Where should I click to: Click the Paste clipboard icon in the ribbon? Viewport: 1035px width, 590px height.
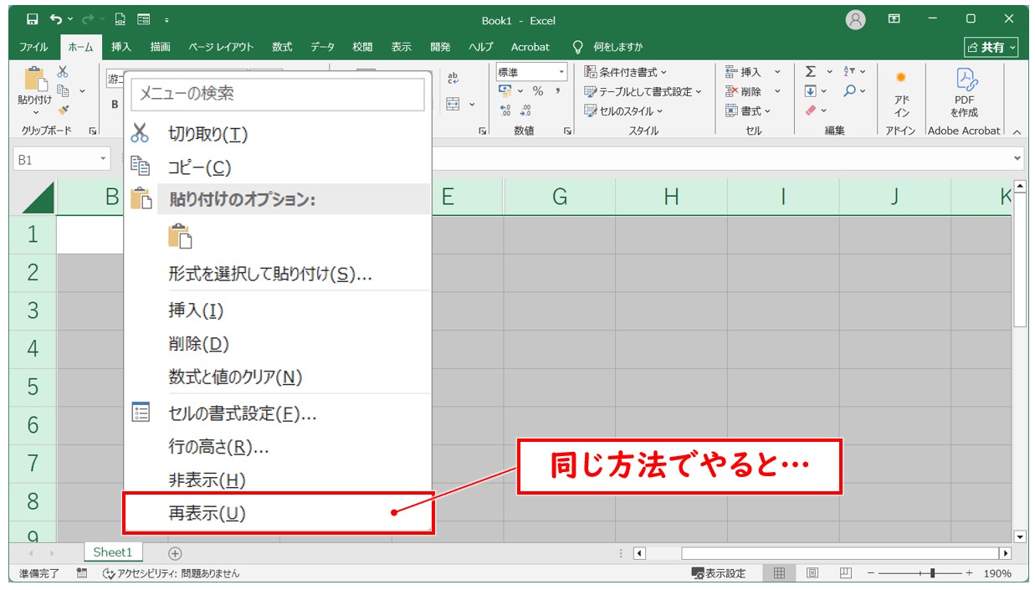(x=34, y=79)
